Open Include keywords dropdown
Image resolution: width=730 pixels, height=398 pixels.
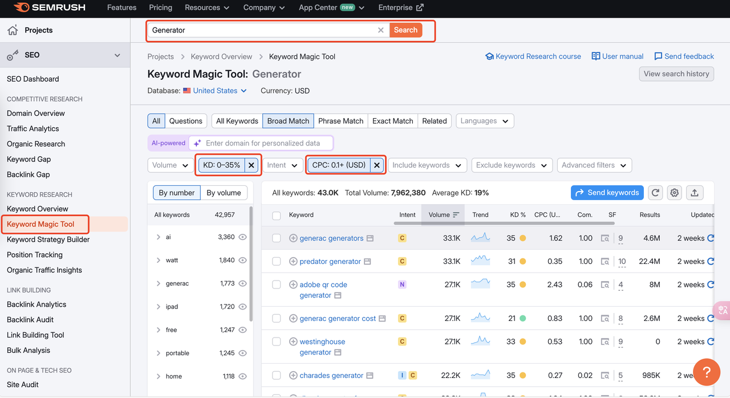(x=427, y=165)
